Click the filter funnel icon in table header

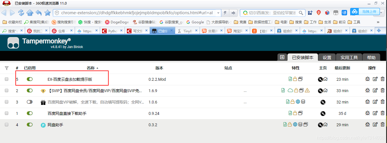point(7,68)
